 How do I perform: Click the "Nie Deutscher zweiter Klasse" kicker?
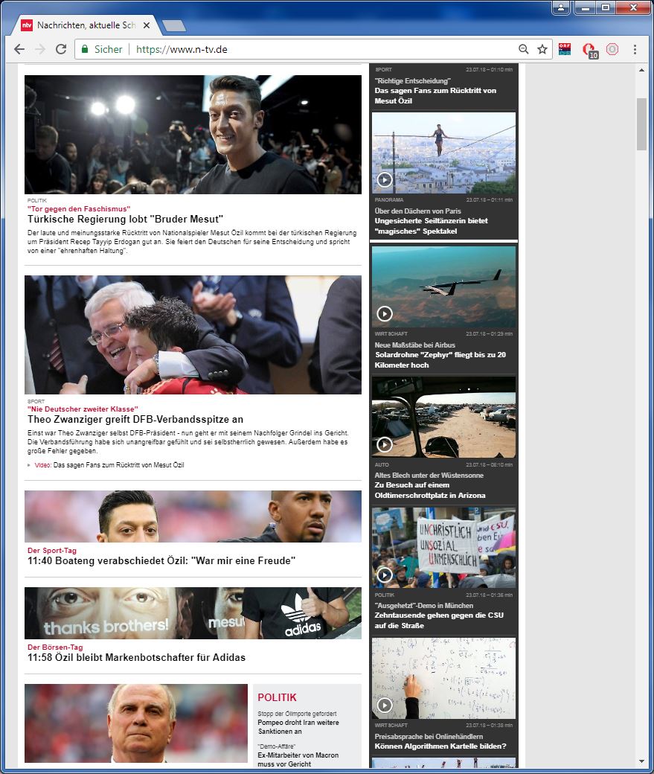(83, 409)
